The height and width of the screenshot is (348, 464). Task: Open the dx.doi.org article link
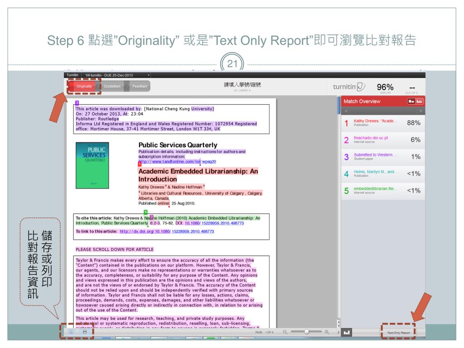[167, 232]
